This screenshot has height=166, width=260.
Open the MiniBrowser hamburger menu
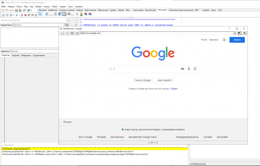click(x=244, y=33)
